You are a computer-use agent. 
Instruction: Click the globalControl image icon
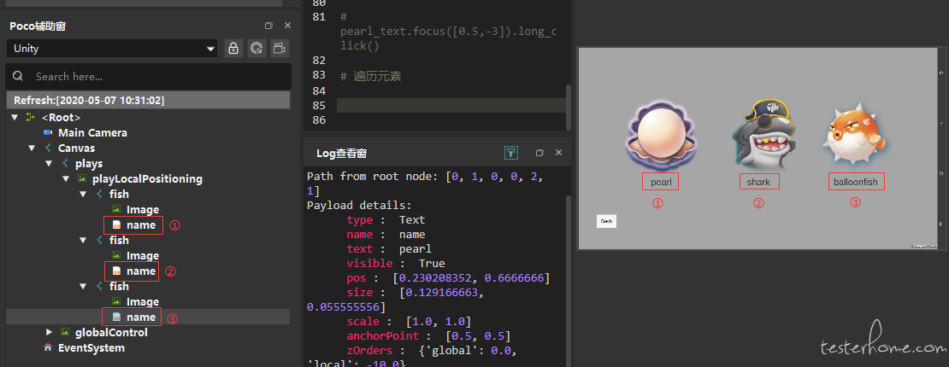[x=65, y=332]
